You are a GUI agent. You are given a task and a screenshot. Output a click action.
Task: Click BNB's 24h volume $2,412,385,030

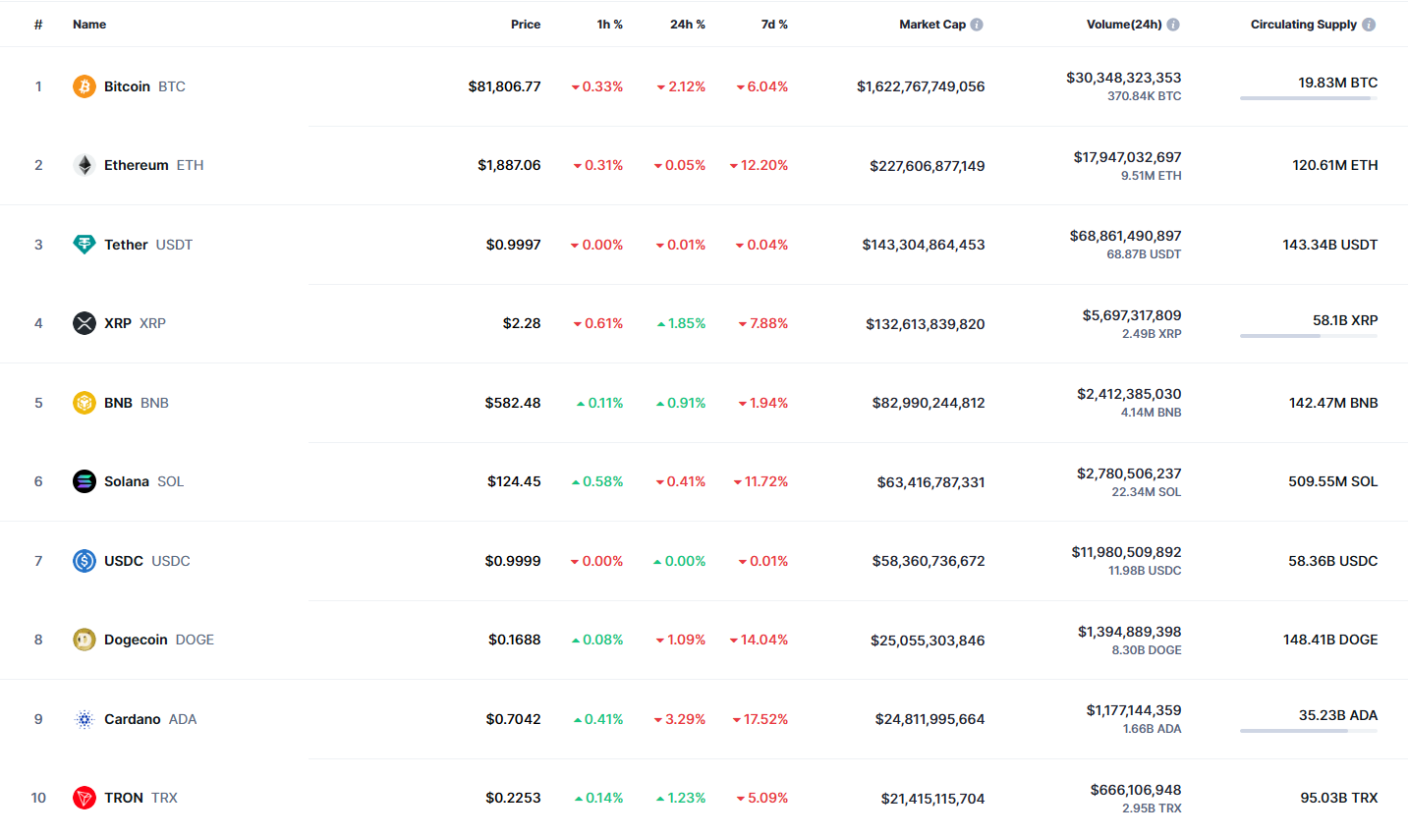(1129, 394)
